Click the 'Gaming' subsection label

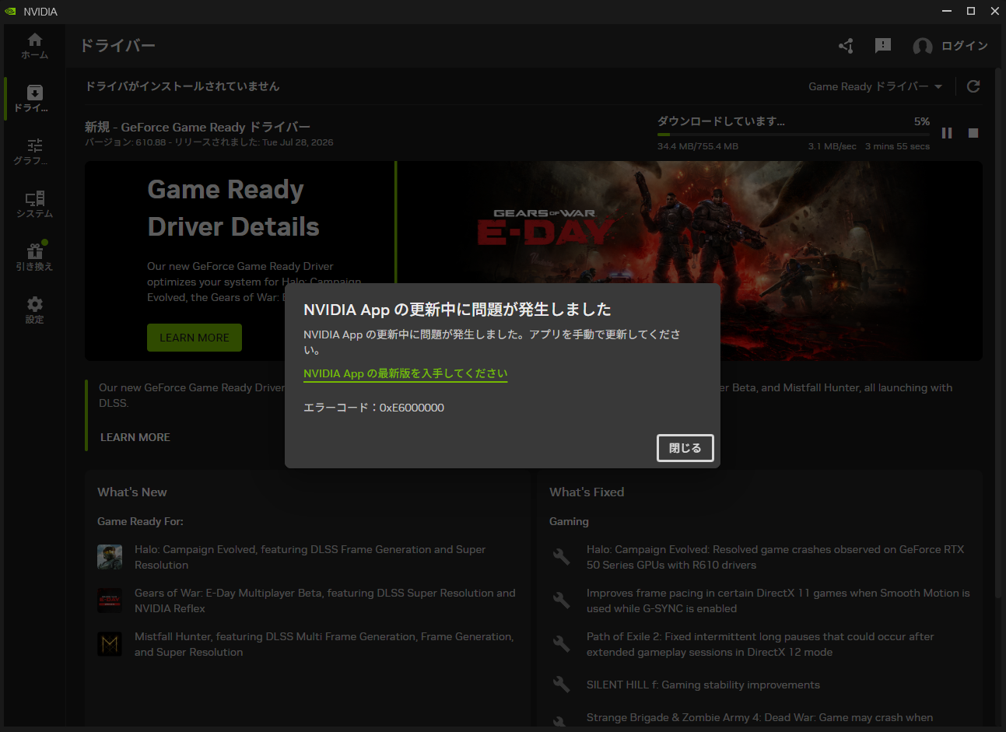tap(569, 521)
